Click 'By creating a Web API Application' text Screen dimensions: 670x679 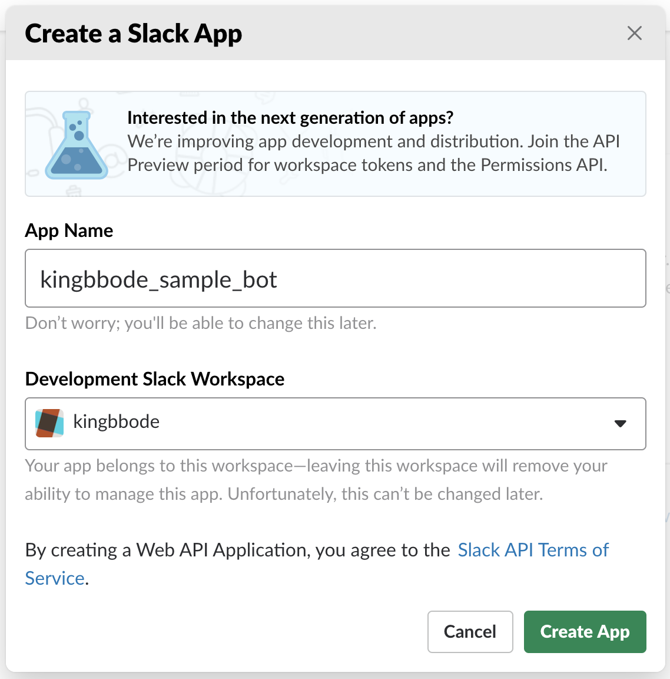click(x=237, y=551)
